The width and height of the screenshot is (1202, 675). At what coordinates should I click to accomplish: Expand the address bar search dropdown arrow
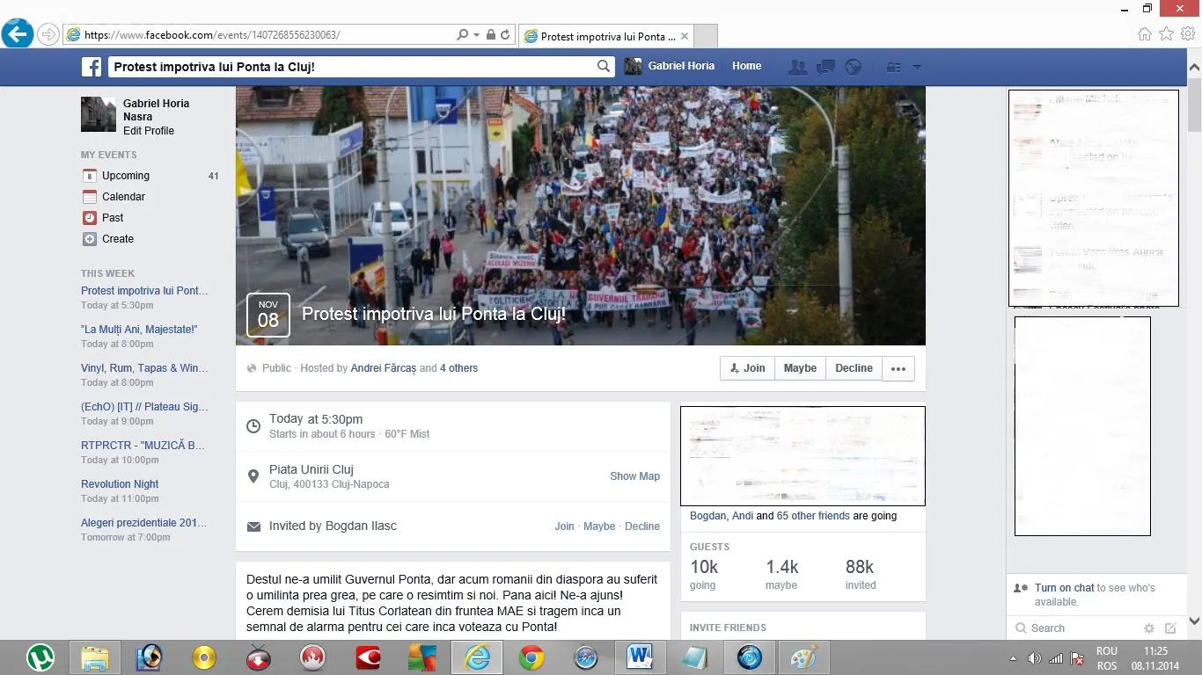tap(477, 35)
